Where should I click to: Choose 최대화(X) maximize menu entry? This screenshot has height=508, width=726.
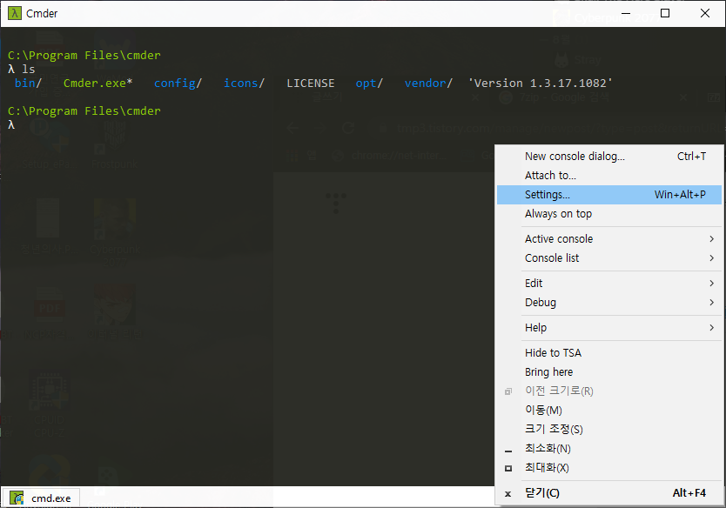pyautogui.click(x=608, y=468)
